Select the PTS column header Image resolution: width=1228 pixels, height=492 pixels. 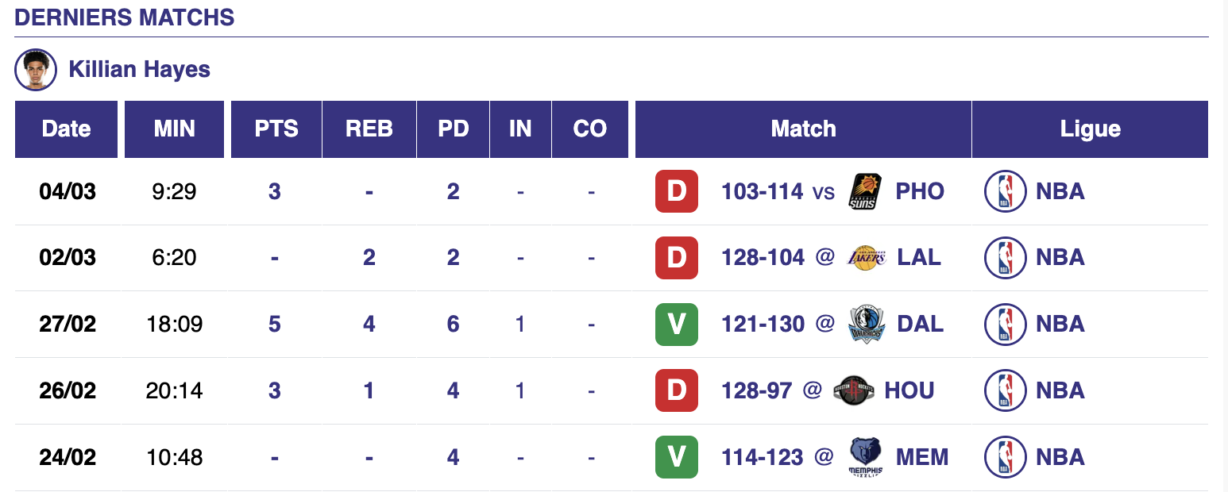pyautogui.click(x=276, y=129)
